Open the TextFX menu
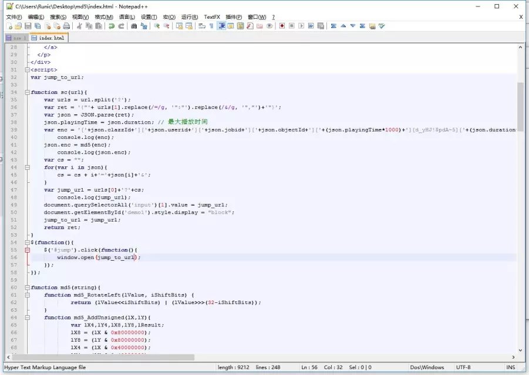Image resolution: width=529 pixels, height=375 pixels. click(212, 17)
